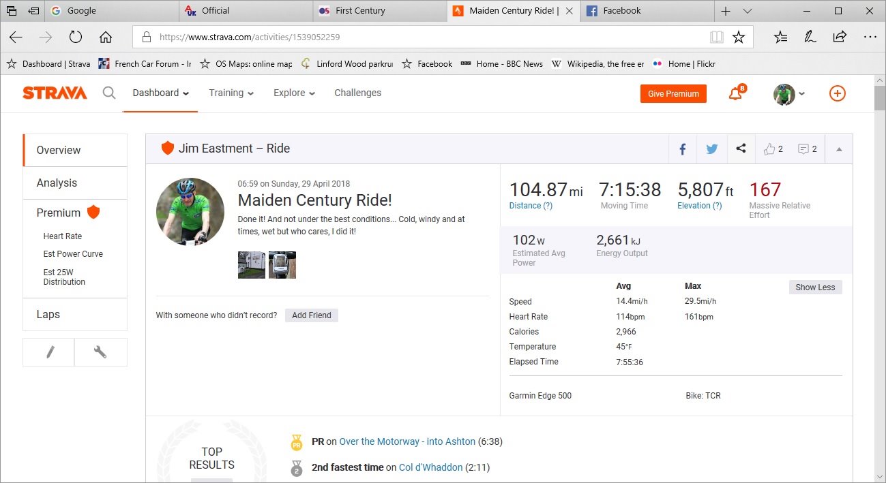Open the notifications bell
This screenshot has height=483, width=886.
pos(736,93)
